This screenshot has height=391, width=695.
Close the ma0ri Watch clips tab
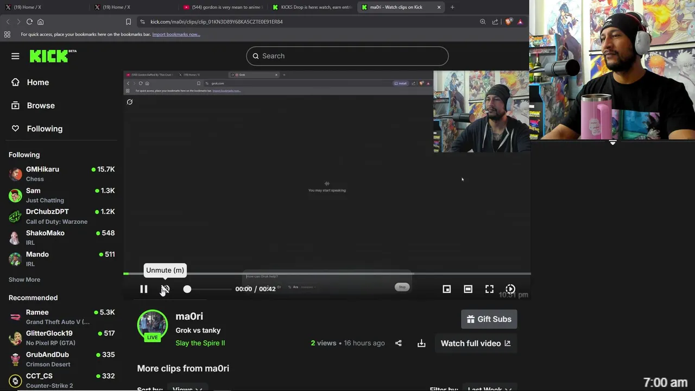coord(439,7)
